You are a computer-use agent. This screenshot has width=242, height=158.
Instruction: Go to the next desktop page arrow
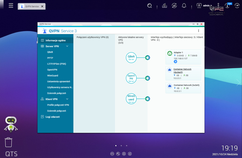(x=238, y=83)
